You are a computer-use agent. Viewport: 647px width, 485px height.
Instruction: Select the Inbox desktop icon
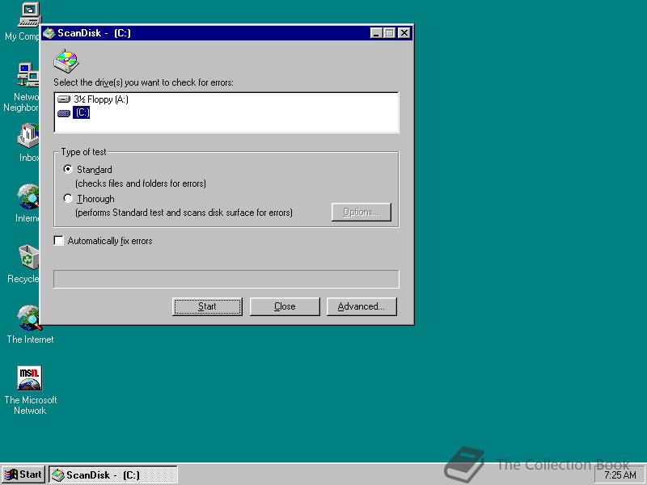point(28,136)
